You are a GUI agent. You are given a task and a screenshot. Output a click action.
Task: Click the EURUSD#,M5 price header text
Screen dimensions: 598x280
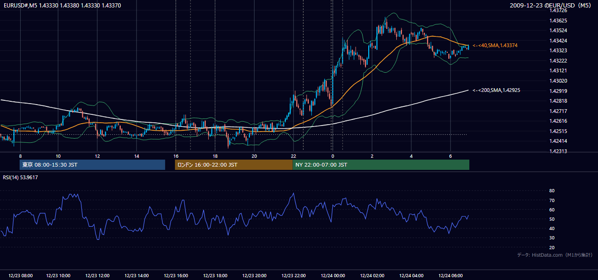click(x=62, y=5)
